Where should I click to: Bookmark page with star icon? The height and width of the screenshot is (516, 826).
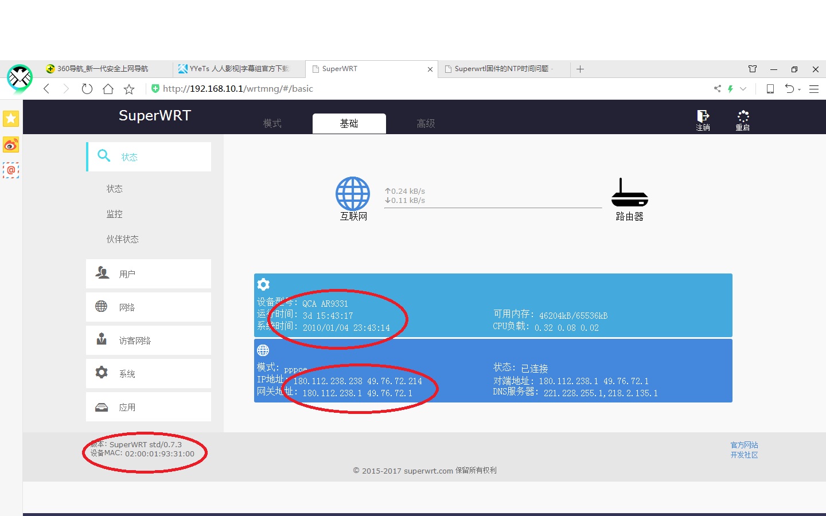click(x=129, y=89)
